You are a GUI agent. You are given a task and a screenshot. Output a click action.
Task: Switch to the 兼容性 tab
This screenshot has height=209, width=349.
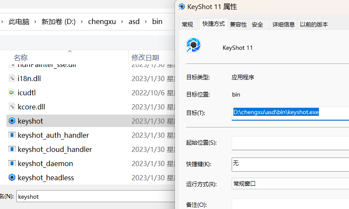coord(238,24)
